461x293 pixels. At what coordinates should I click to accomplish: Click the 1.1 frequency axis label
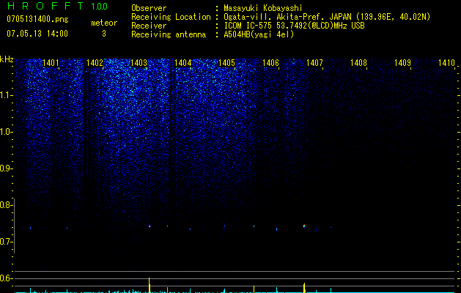pos(6,95)
